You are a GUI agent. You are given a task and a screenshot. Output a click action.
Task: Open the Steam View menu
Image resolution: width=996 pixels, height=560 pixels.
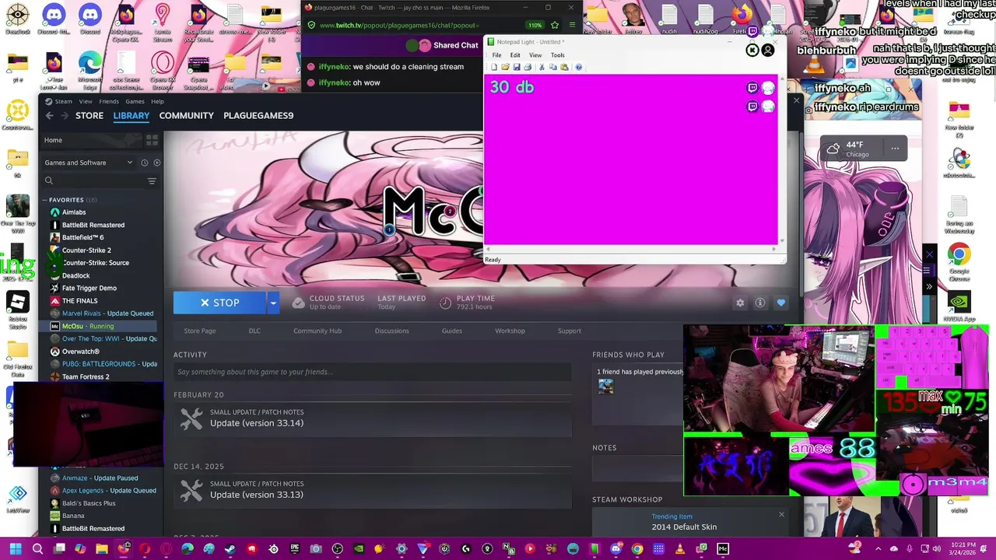tap(86, 101)
